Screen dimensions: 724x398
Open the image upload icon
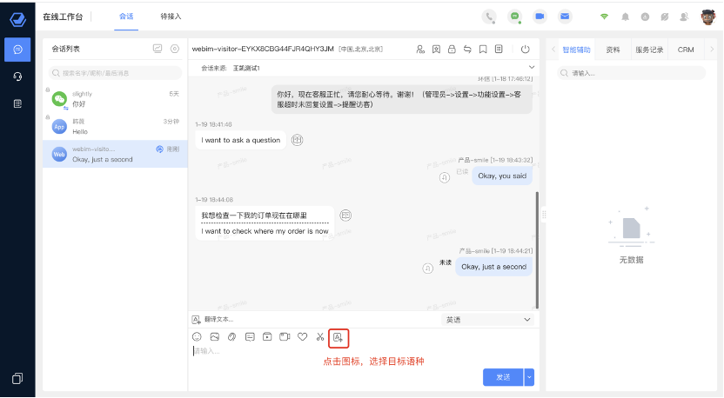tap(214, 336)
